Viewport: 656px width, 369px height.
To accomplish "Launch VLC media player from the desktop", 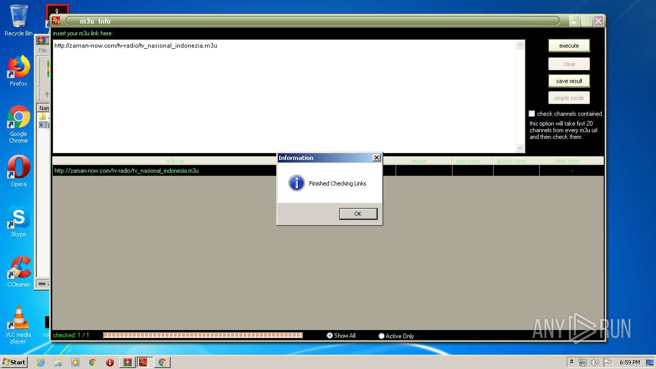I will pos(18,325).
